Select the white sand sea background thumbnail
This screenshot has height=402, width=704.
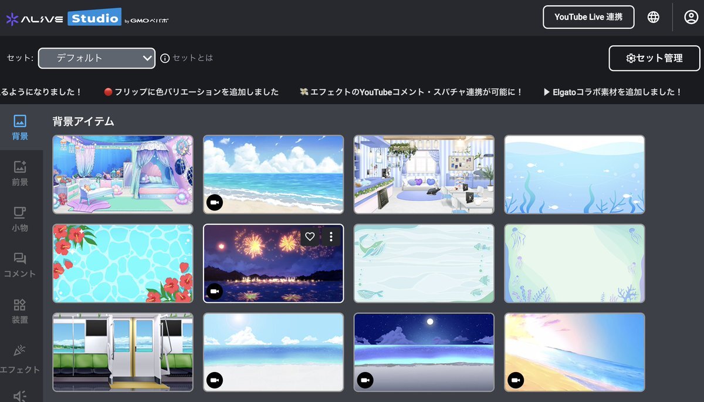273,352
